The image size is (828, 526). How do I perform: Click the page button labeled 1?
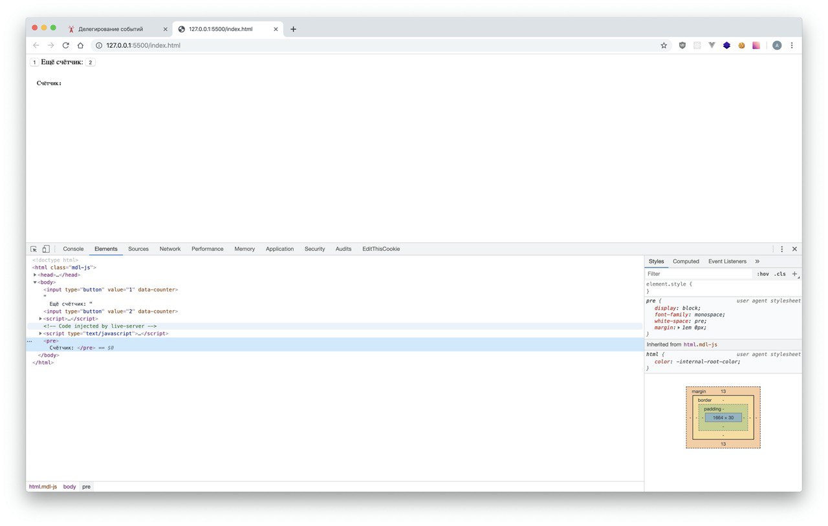click(x=34, y=63)
